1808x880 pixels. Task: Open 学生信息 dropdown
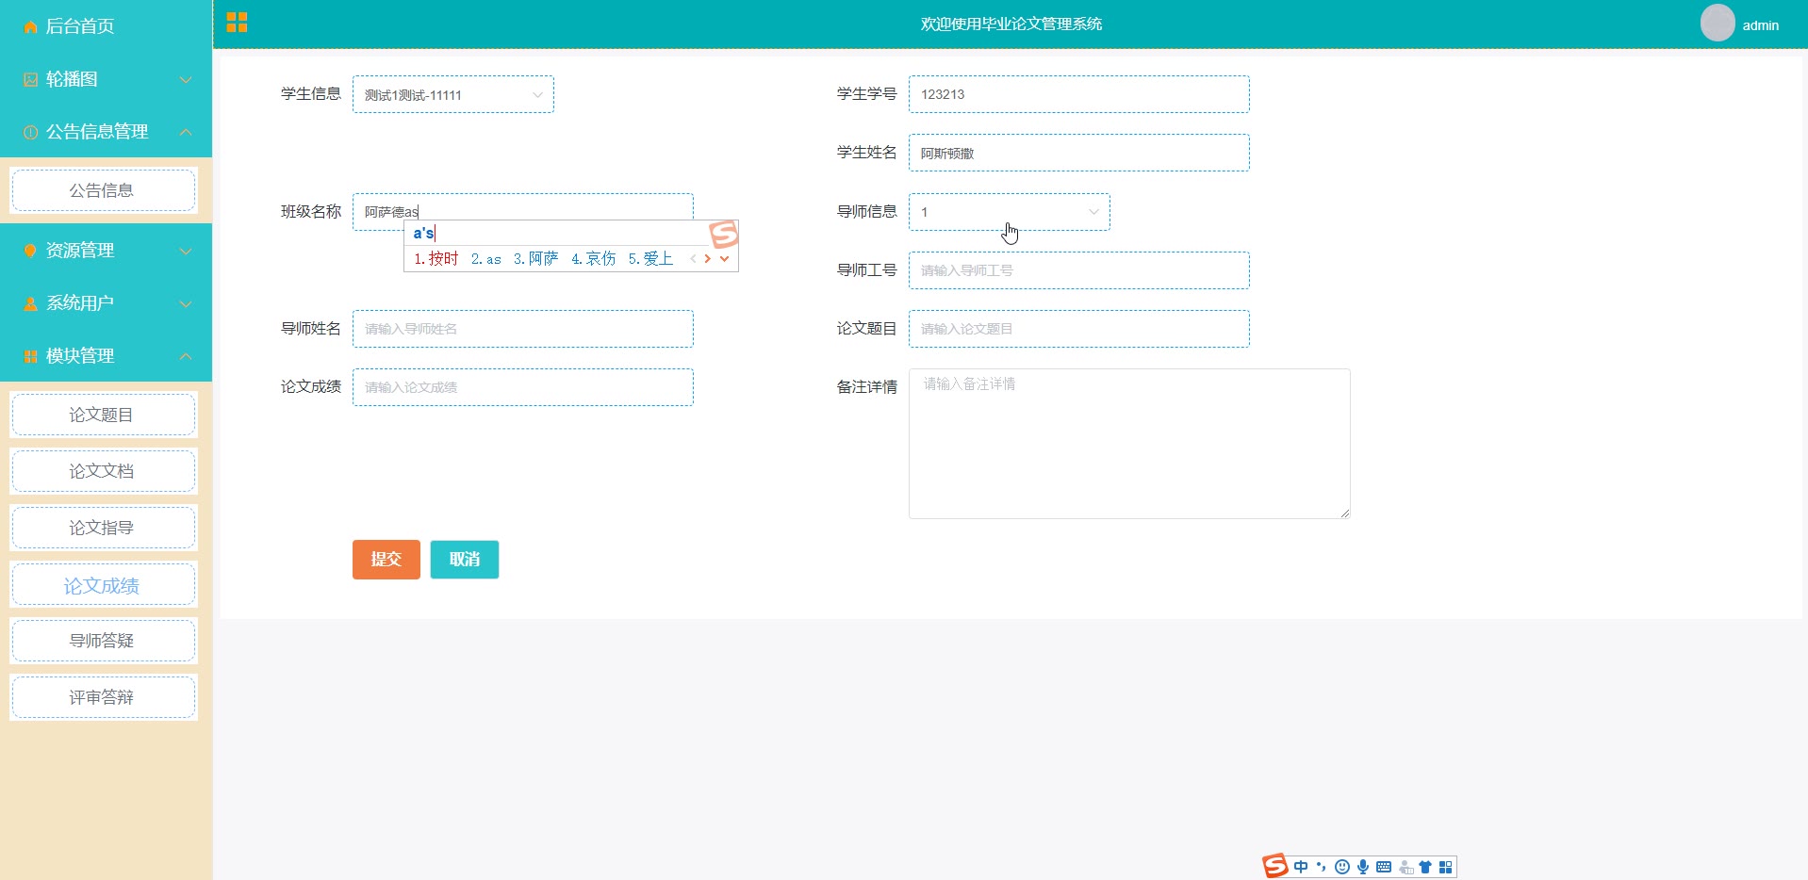click(453, 94)
